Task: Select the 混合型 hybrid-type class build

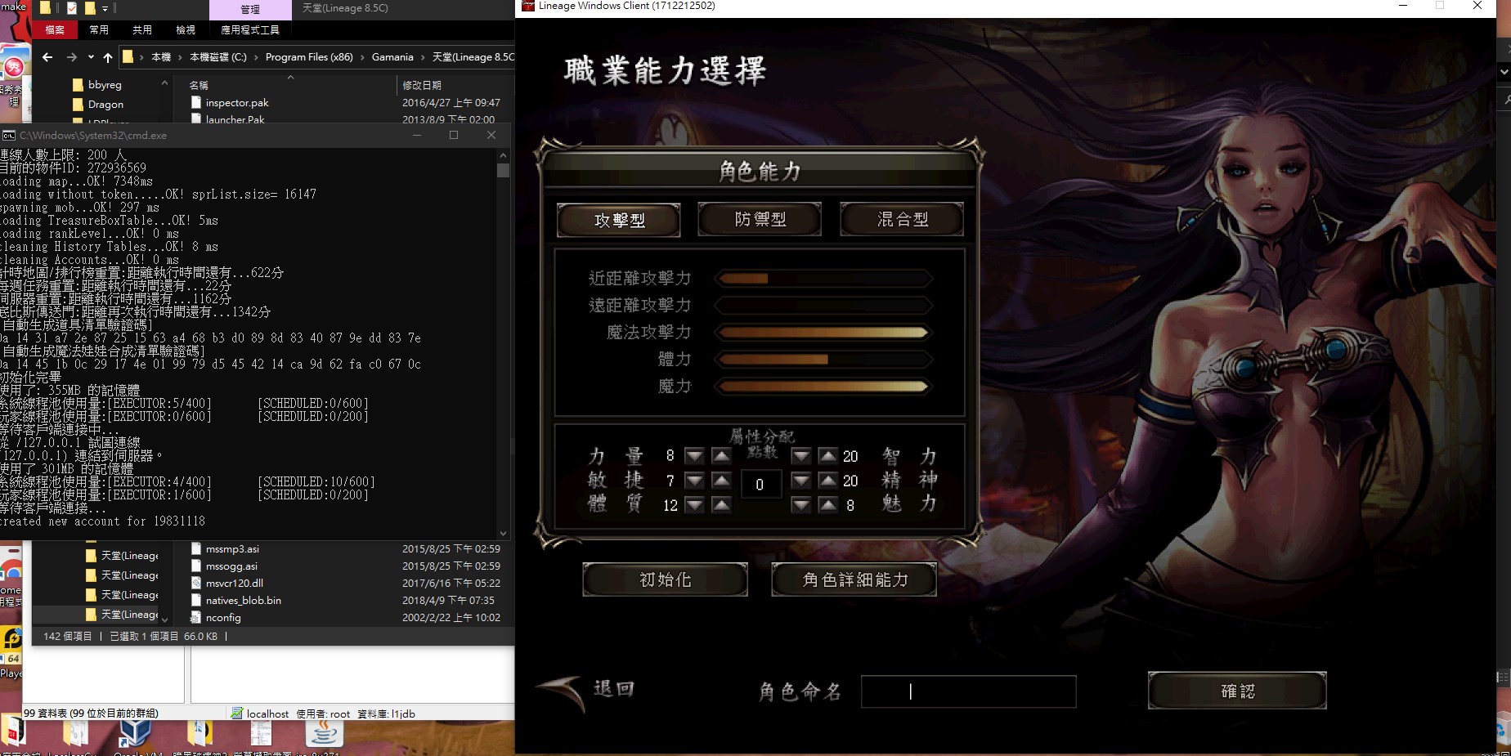Action: (x=902, y=219)
